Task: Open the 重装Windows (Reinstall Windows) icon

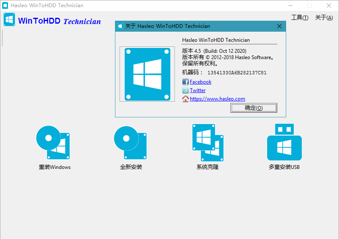Action: pyautogui.click(x=53, y=142)
